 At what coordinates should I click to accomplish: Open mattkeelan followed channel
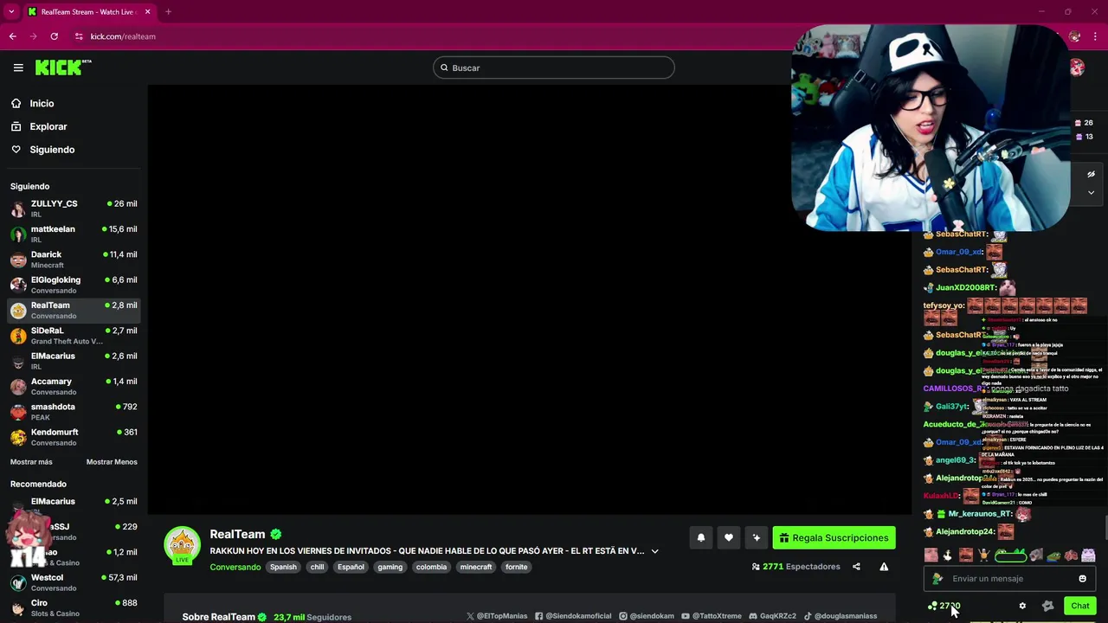point(74,234)
